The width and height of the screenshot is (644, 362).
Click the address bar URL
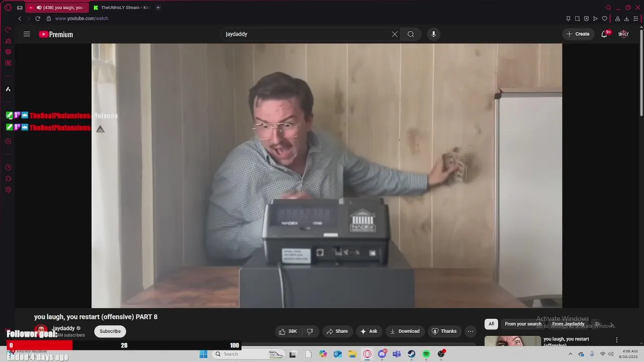(x=82, y=19)
